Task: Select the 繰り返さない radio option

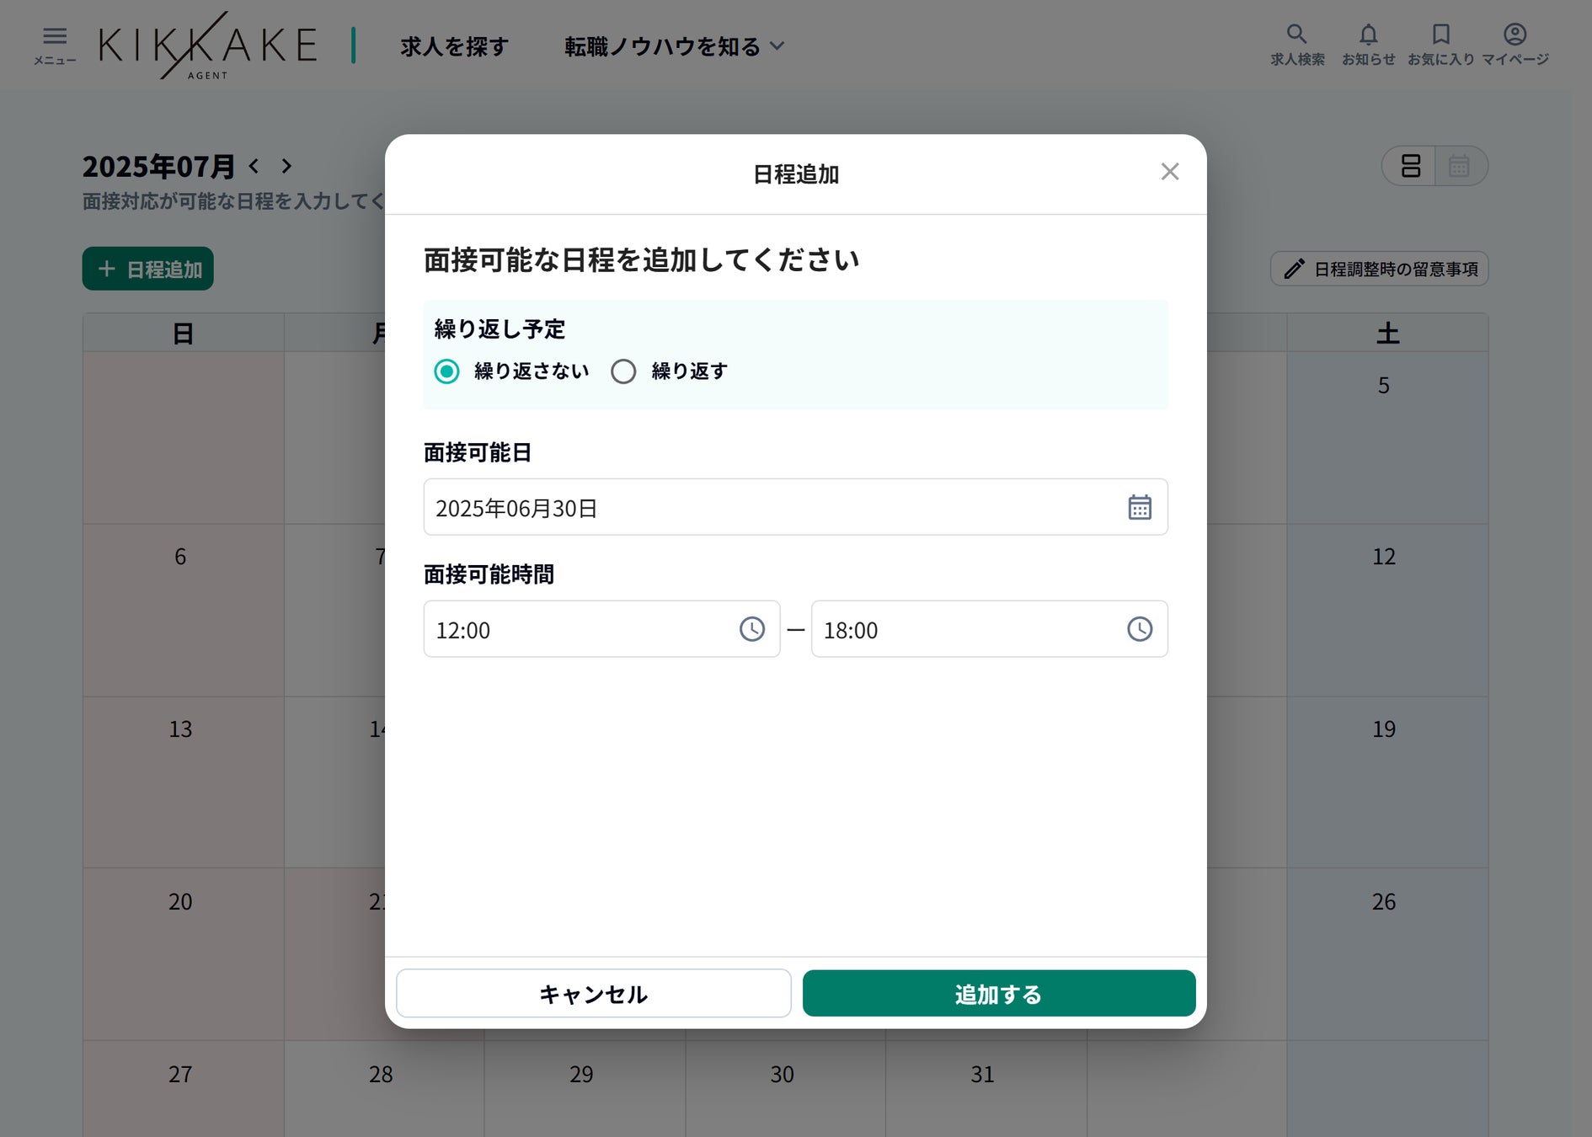Action: coord(447,371)
